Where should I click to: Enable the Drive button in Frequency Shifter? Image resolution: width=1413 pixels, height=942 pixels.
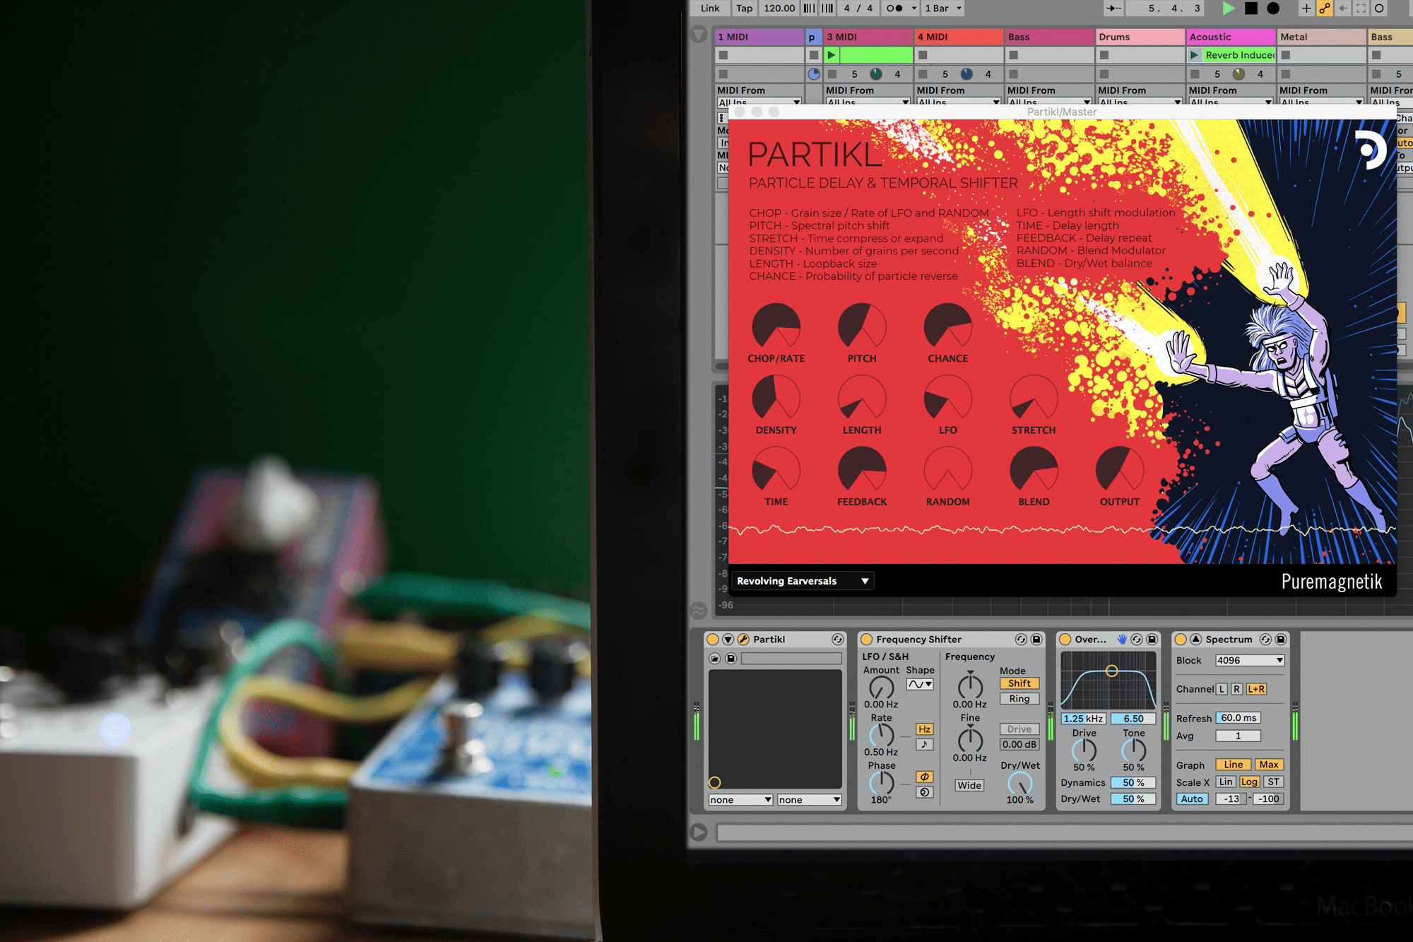tap(1019, 729)
